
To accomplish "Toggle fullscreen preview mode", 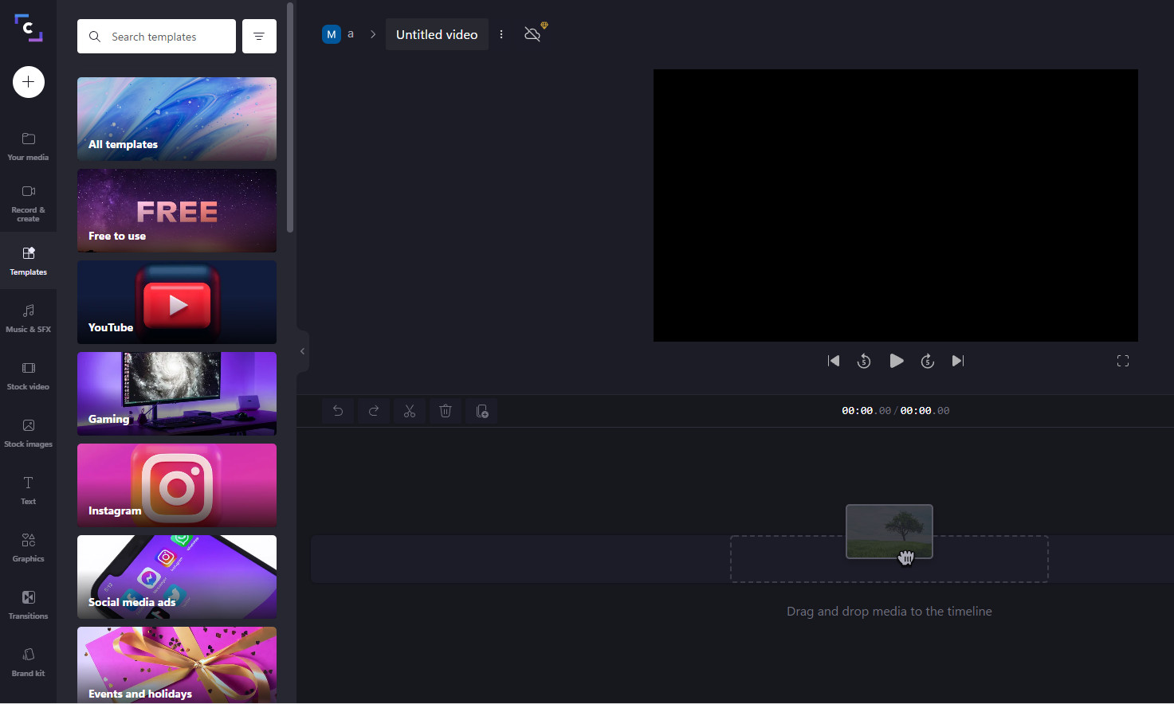I will (x=1123, y=361).
